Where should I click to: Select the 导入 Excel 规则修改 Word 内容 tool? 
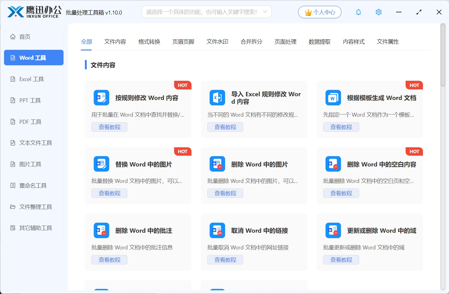tap(254, 97)
